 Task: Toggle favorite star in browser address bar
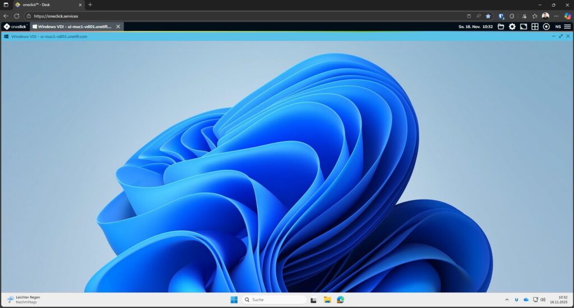point(488,16)
